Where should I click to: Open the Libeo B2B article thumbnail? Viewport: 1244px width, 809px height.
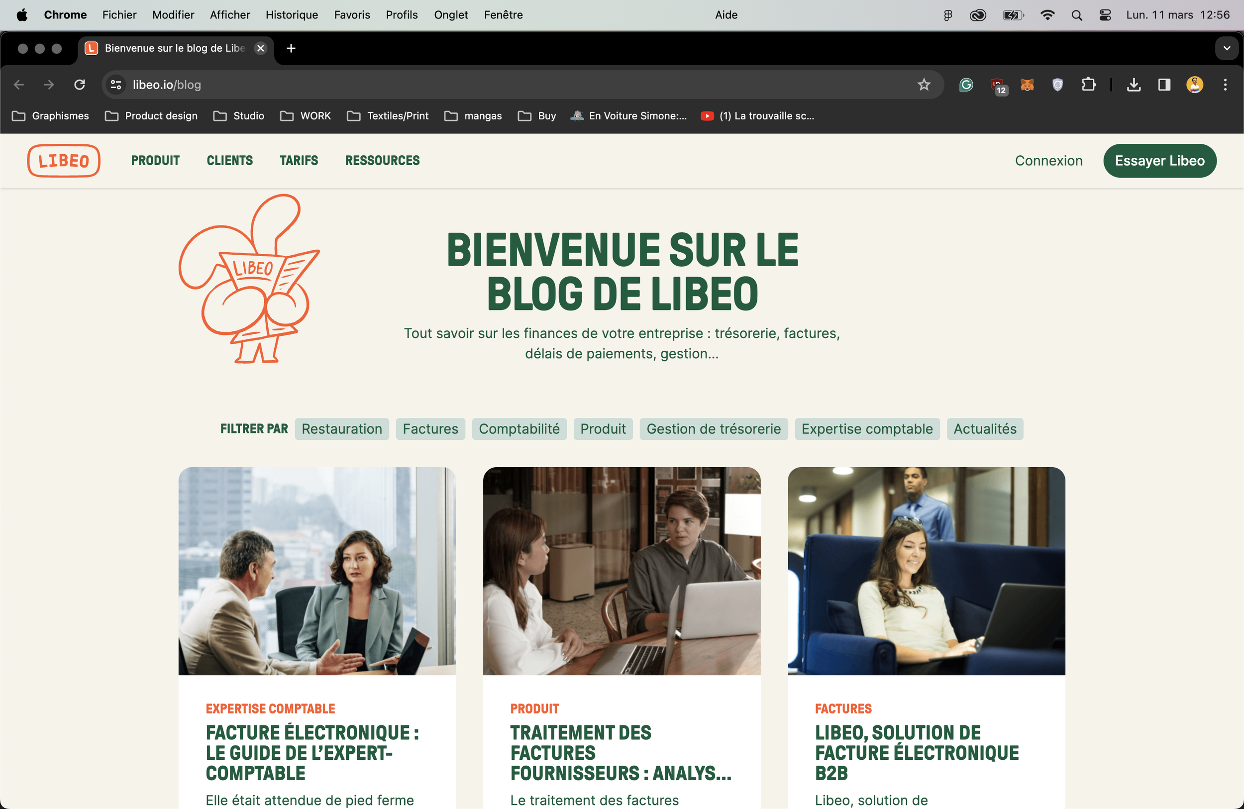click(x=926, y=571)
